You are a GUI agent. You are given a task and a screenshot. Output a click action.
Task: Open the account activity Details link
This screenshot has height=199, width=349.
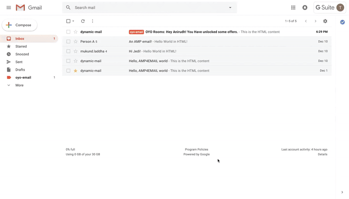coord(322,154)
